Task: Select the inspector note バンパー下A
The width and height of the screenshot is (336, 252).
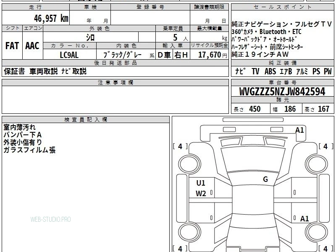Action: tap(23, 135)
